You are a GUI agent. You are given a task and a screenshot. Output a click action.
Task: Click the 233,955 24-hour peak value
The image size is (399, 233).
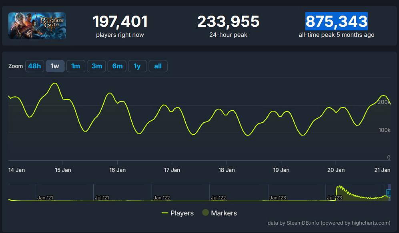pos(228,22)
